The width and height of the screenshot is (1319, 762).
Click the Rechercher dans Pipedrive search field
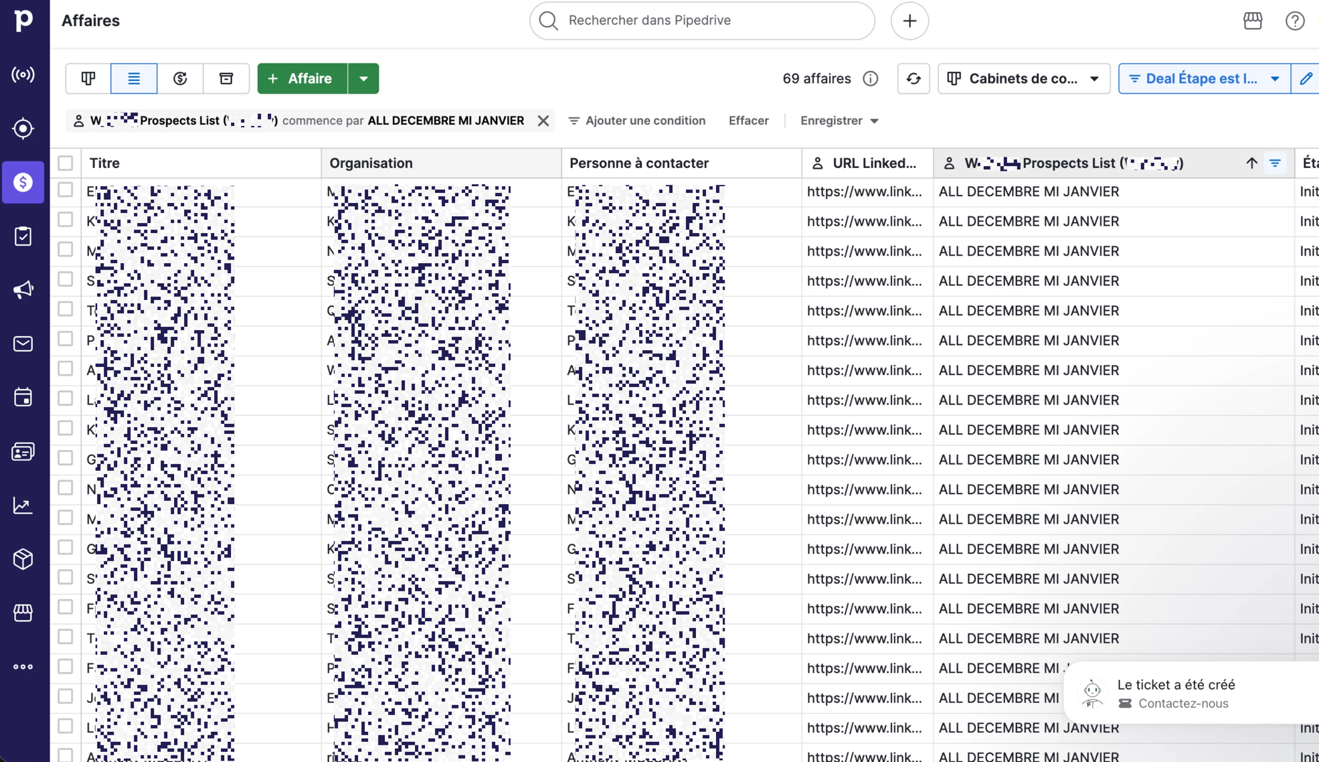click(703, 20)
